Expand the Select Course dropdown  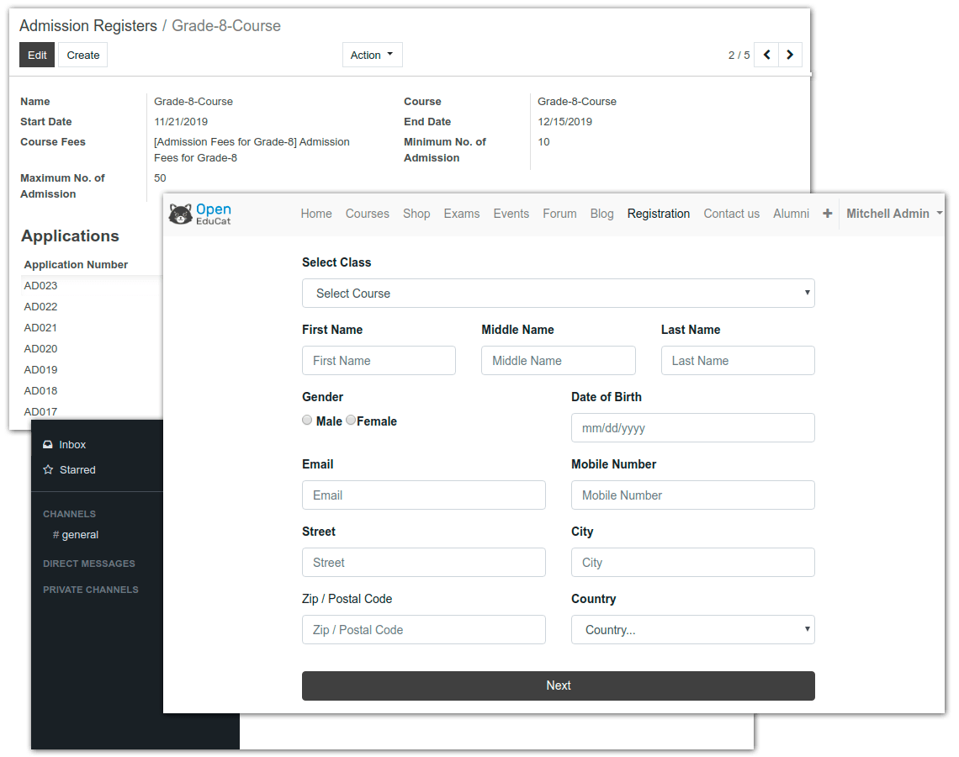(x=558, y=293)
